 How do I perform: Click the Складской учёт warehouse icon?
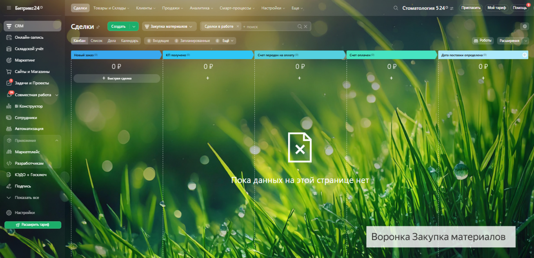pos(9,49)
